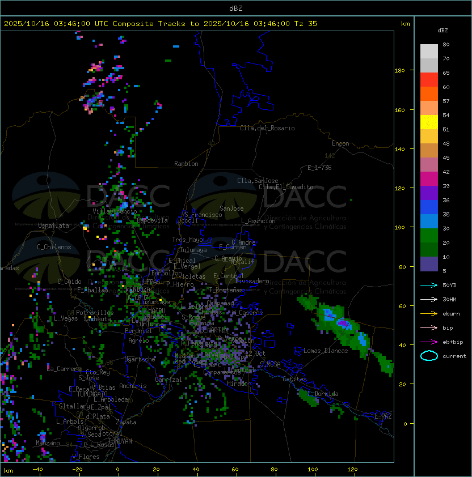The image size is (472, 477).
Task: Click the 'current' legend label
Action: click(x=454, y=356)
